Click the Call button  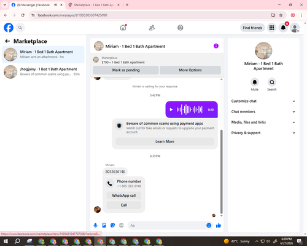point(123,205)
